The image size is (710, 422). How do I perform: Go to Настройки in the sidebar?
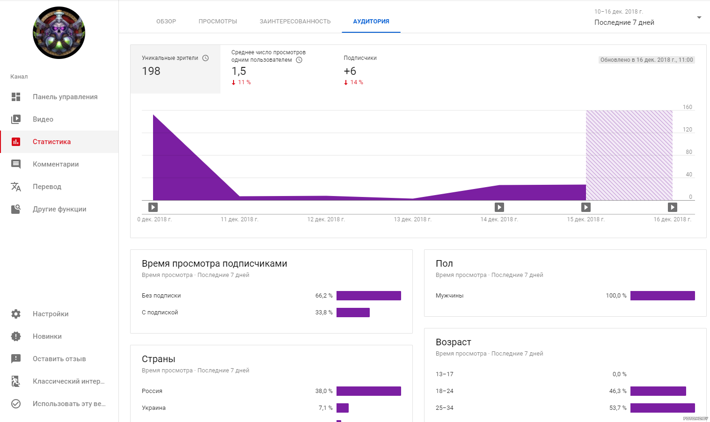pos(59,314)
